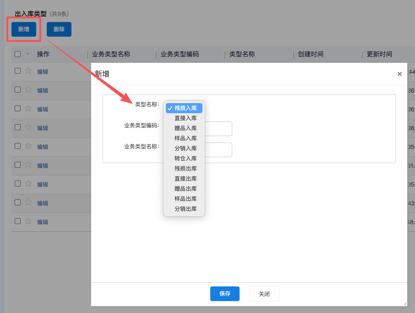The image size is (415, 313).
Task: Click the star icon in last row
Action: tap(28, 221)
